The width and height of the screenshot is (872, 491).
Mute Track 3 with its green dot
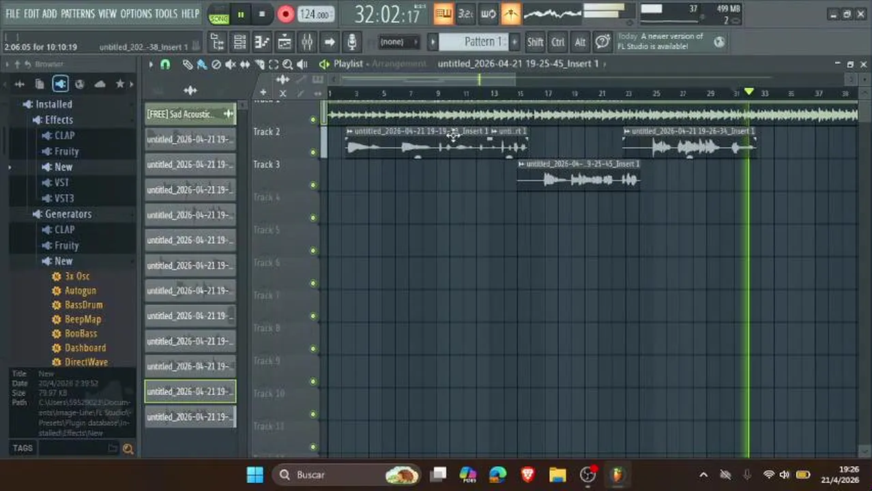[x=313, y=185]
